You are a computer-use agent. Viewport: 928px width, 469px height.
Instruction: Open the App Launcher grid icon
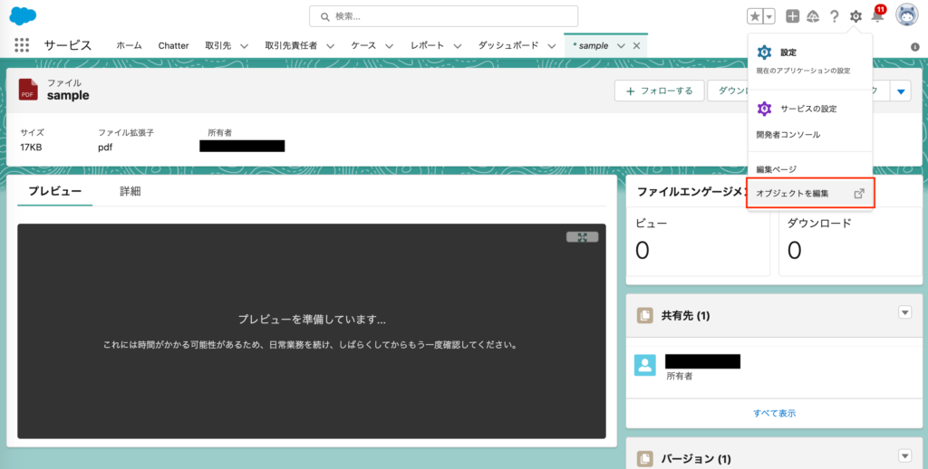[x=22, y=45]
